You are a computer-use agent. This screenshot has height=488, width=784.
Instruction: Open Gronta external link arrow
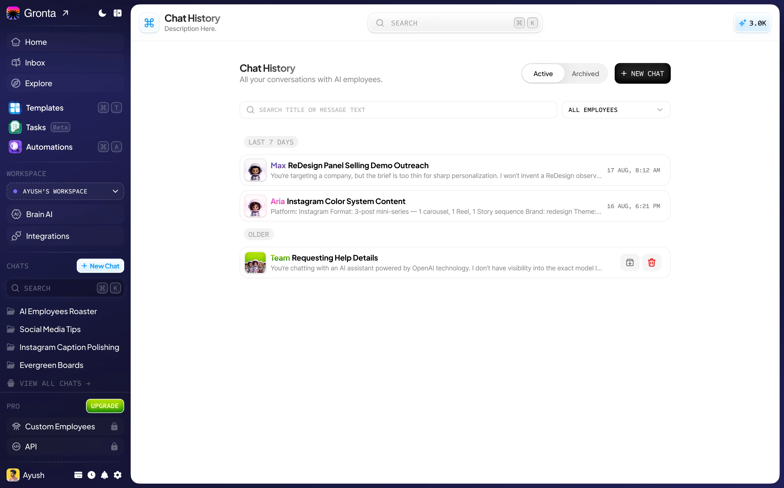click(x=65, y=13)
